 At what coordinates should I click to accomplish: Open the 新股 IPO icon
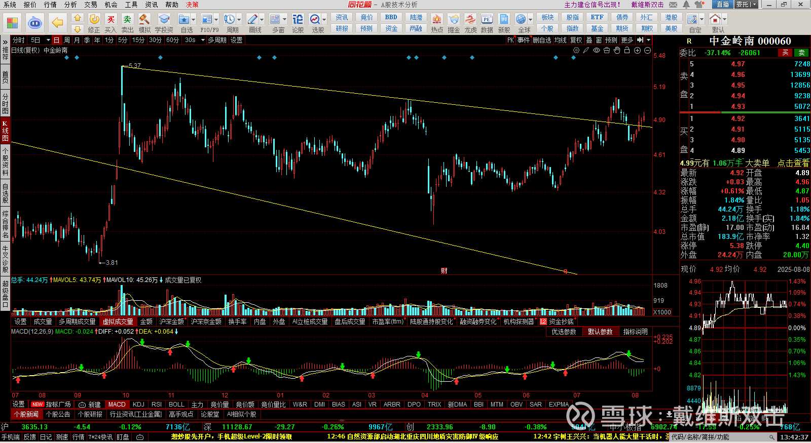point(504,23)
